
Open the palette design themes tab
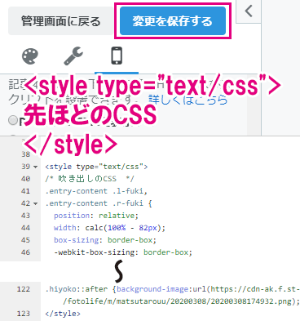coord(30,56)
